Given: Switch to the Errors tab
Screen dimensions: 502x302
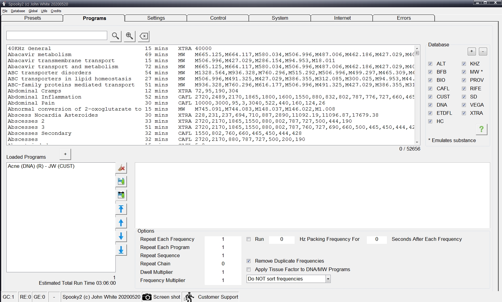Looking at the screenshot, I should (x=404, y=18).
